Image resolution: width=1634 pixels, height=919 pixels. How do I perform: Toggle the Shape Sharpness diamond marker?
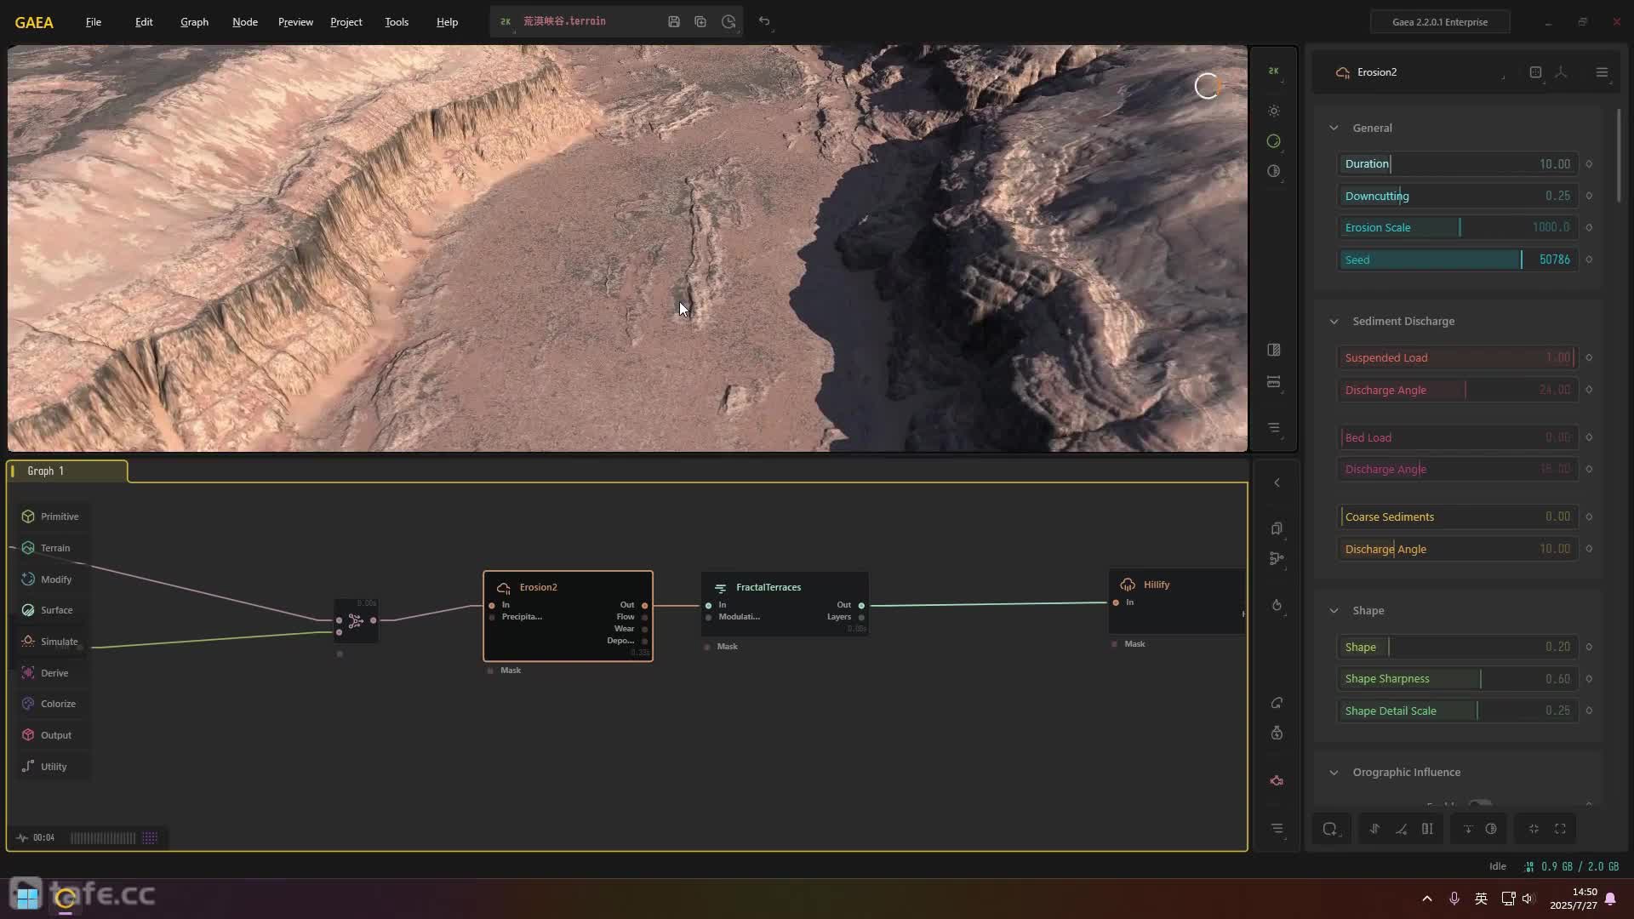point(1589,679)
